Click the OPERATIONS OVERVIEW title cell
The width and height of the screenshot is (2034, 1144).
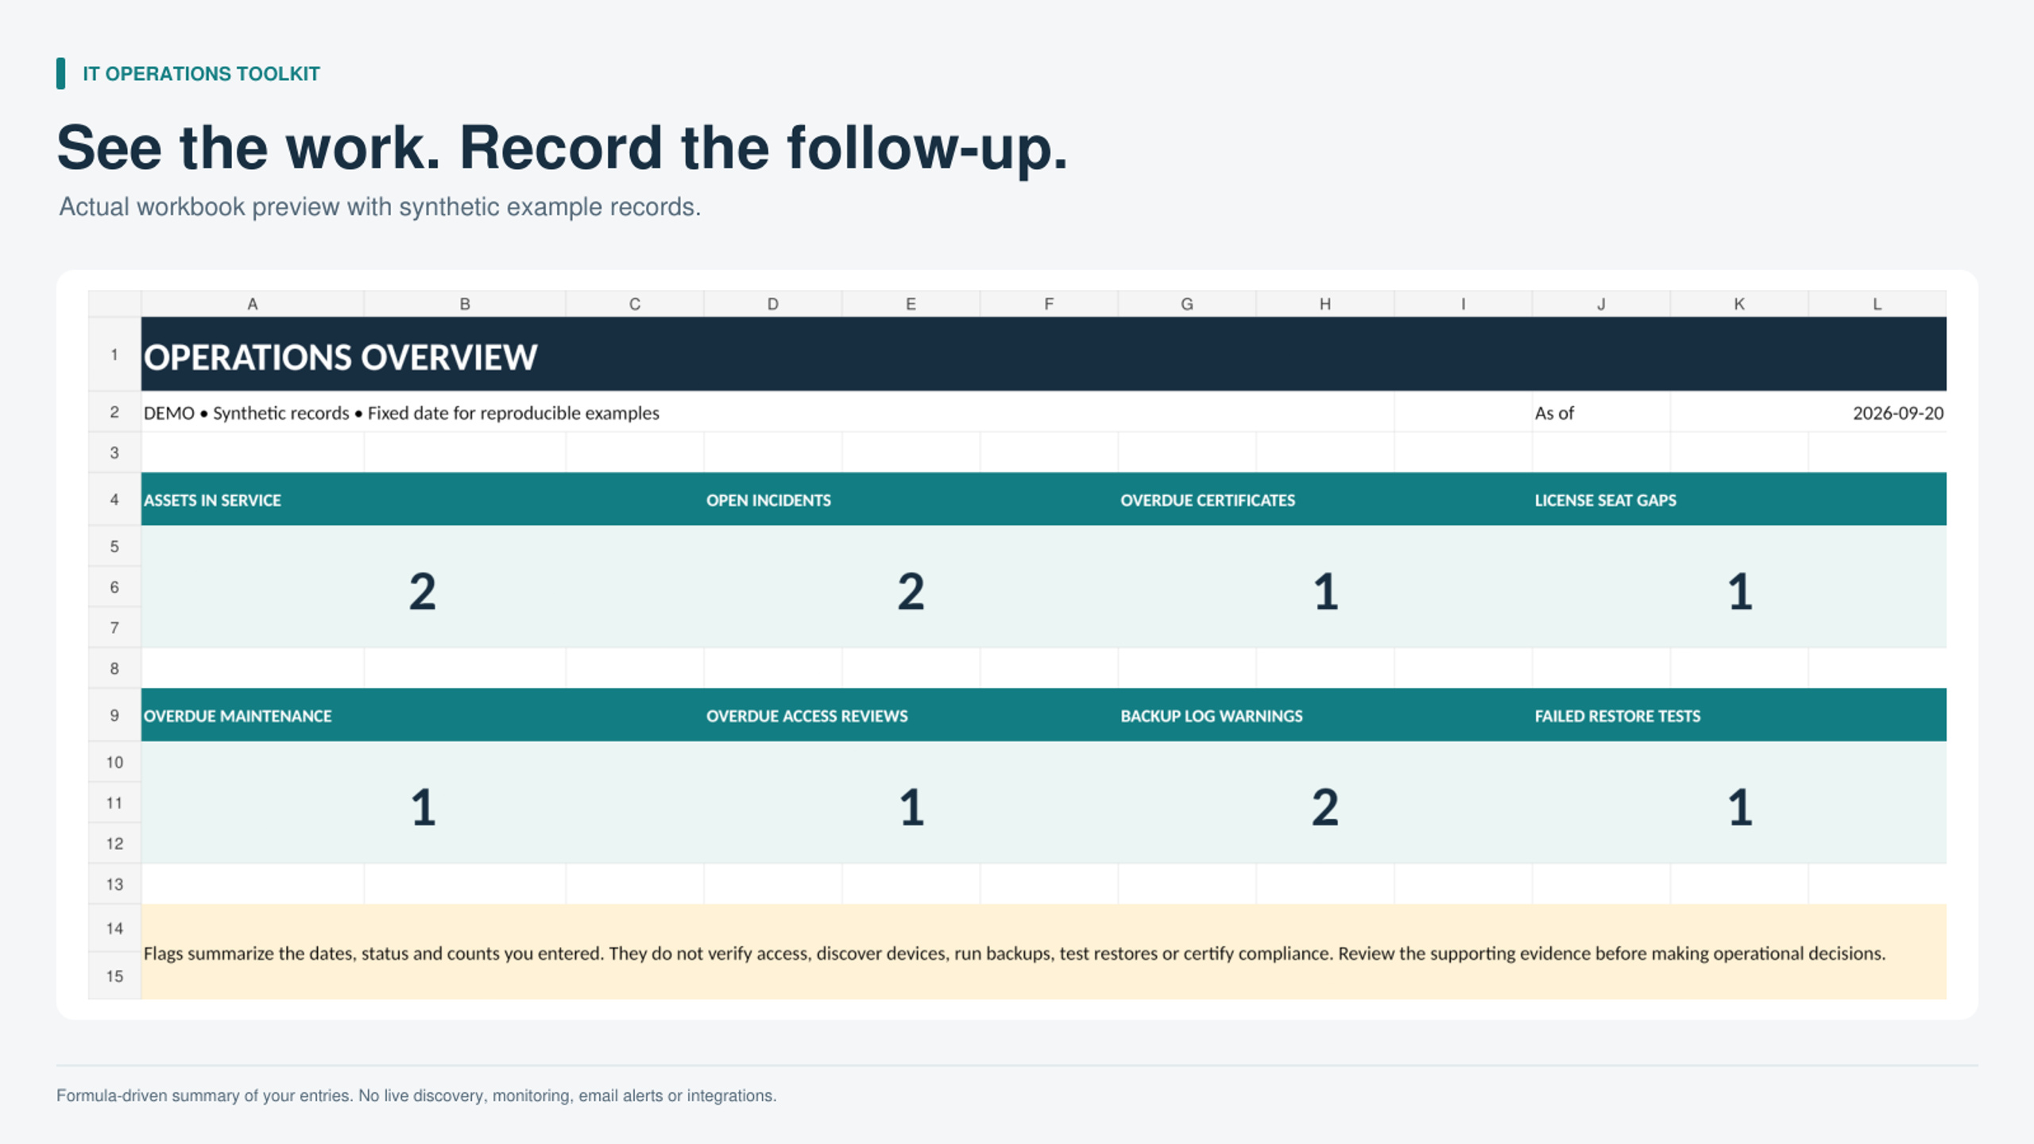(1044, 354)
